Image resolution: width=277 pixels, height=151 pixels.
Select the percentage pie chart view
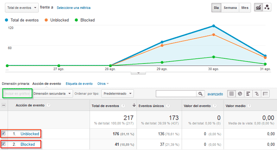pos(240,93)
